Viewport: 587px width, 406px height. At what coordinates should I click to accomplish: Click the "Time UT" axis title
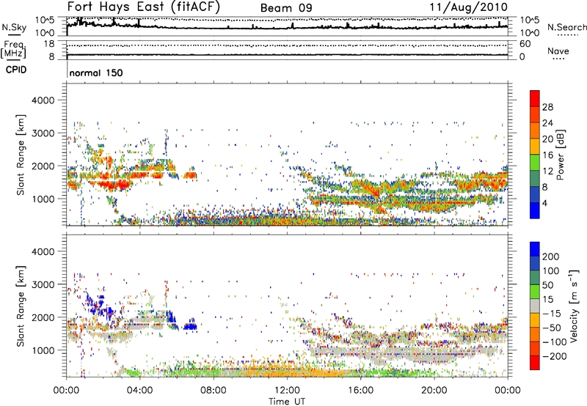click(x=287, y=402)
